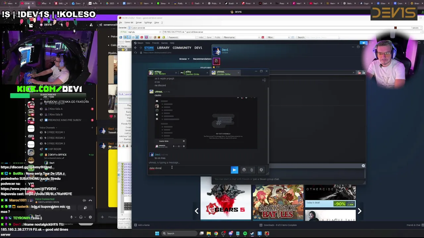Start voice chat via microphone icon

point(261,170)
